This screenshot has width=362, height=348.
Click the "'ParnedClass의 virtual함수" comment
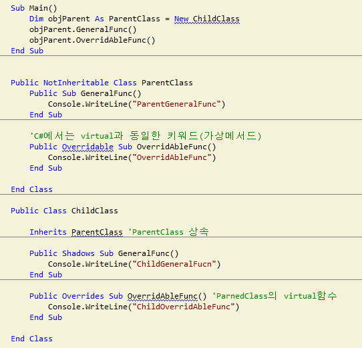tap(275, 296)
